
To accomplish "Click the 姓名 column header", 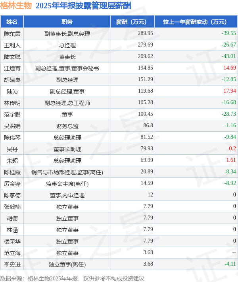I will 12,22.
